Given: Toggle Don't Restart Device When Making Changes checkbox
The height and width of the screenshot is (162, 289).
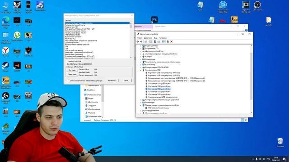Looking at the screenshot, I should [x=69, y=81].
